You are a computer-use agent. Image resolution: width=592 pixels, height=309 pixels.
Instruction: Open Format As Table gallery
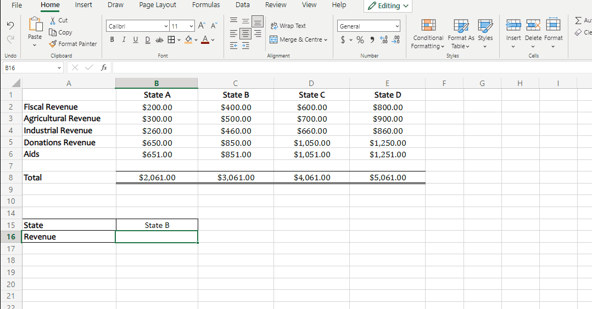pyautogui.click(x=461, y=34)
